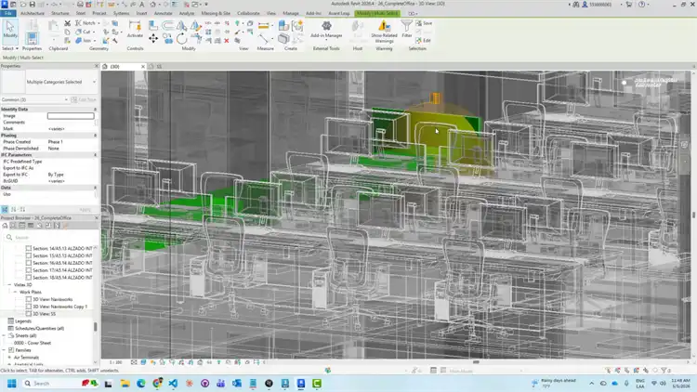Open the File menu

click(x=8, y=13)
